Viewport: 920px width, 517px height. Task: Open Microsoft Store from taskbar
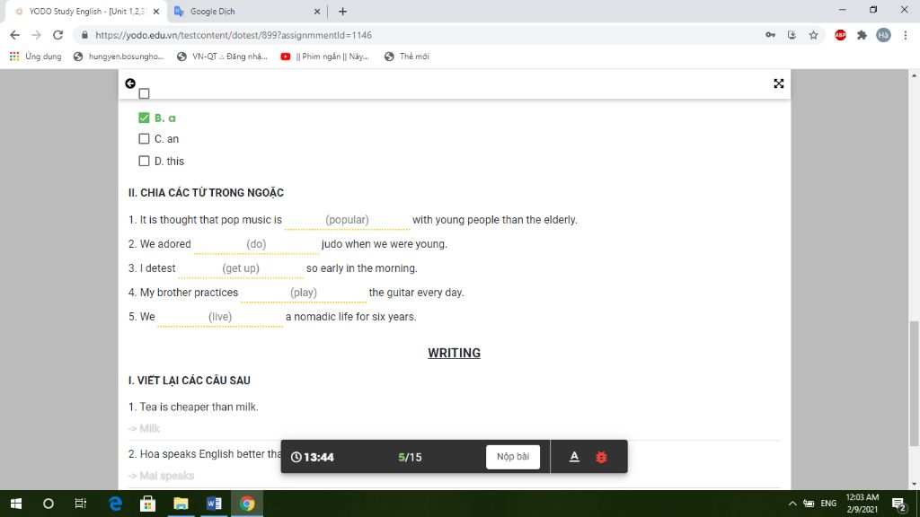(148, 504)
